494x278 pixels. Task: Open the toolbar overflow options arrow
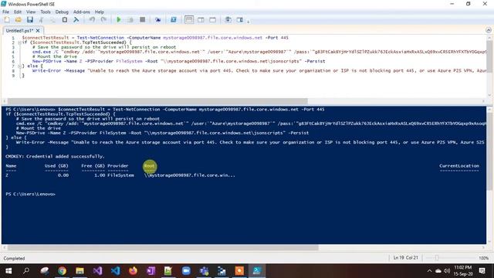(x=249, y=22)
